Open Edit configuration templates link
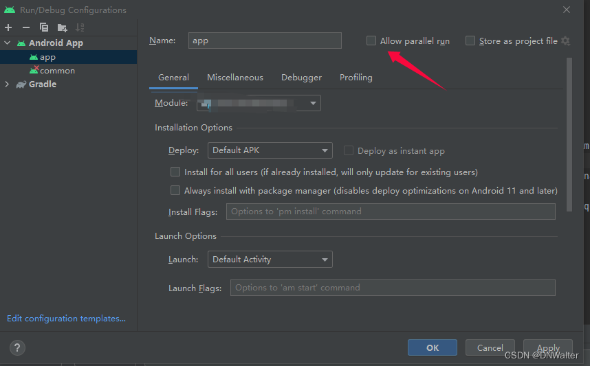 (66, 319)
